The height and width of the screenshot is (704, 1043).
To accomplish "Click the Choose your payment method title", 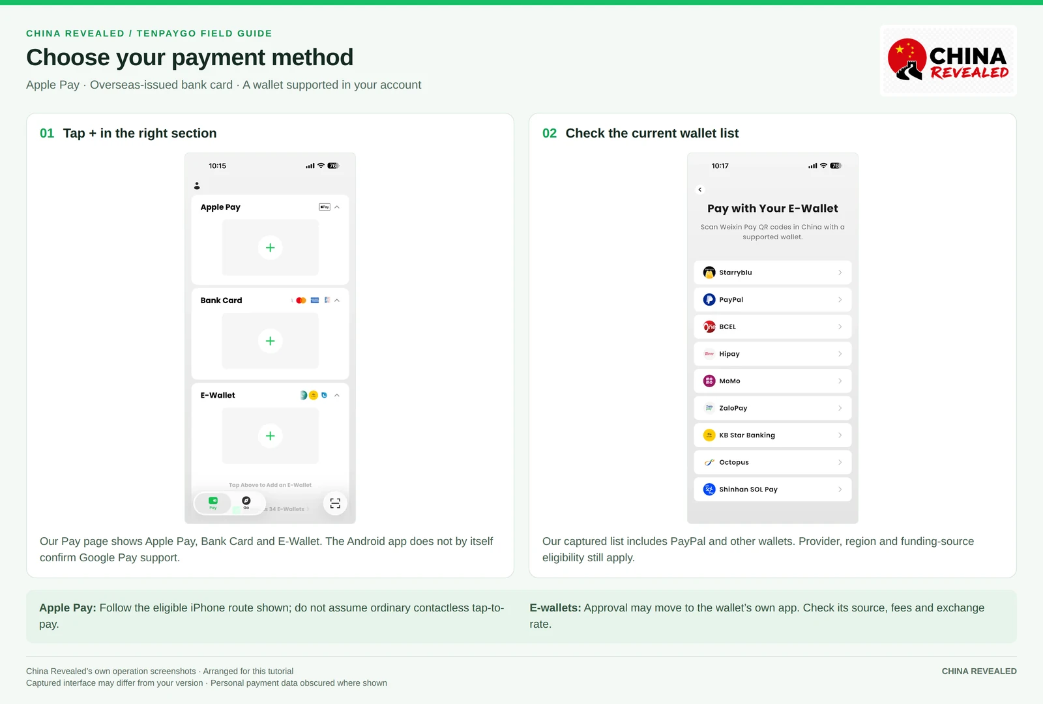I will click(x=190, y=57).
